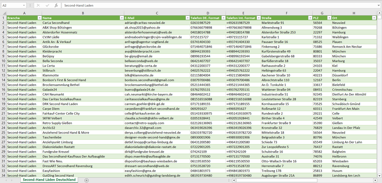The height and width of the screenshot is (183, 382).
Task: Open the Name Box dropdown arrow
Action: coord(24,5)
